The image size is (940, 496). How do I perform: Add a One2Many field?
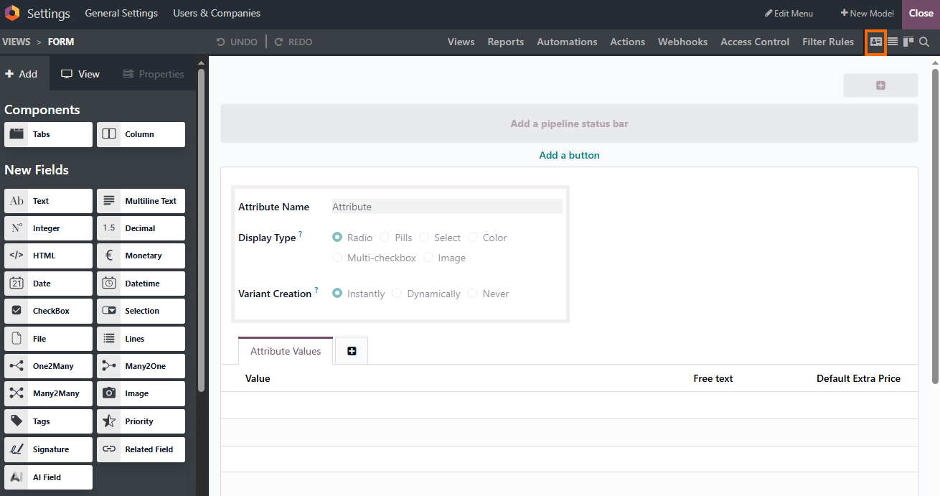[48, 366]
